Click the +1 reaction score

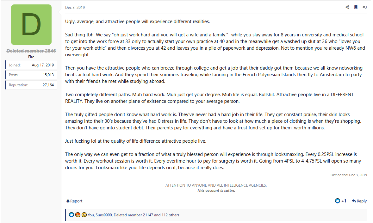(344, 201)
